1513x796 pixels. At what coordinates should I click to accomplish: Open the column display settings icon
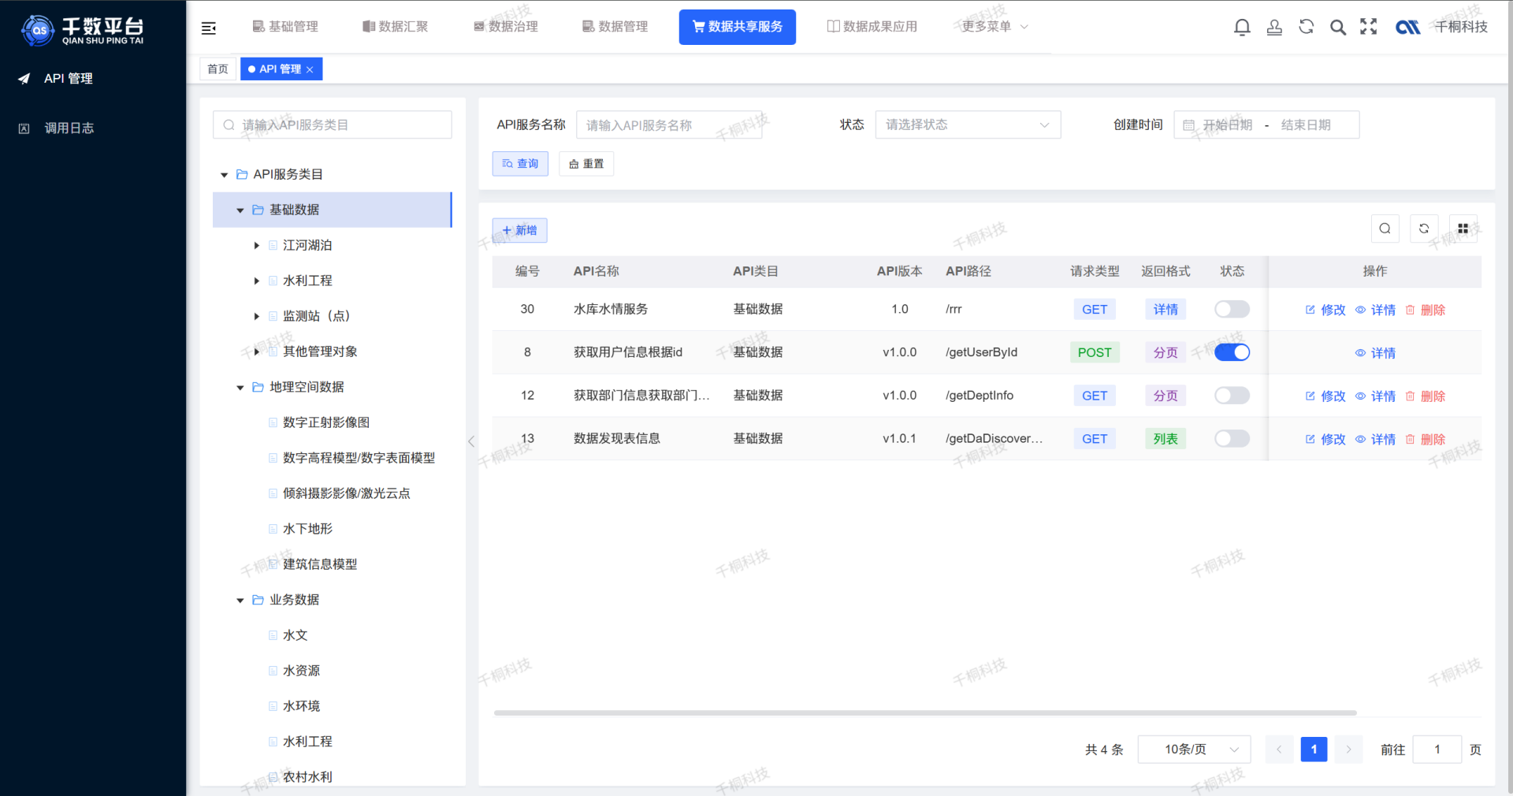(1463, 229)
